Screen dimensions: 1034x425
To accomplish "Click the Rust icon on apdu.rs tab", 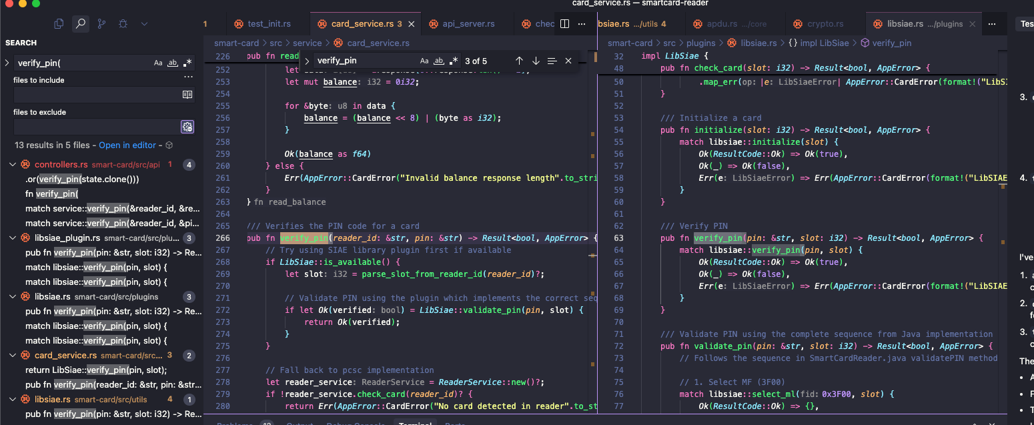I will pyautogui.click(x=698, y=24).
